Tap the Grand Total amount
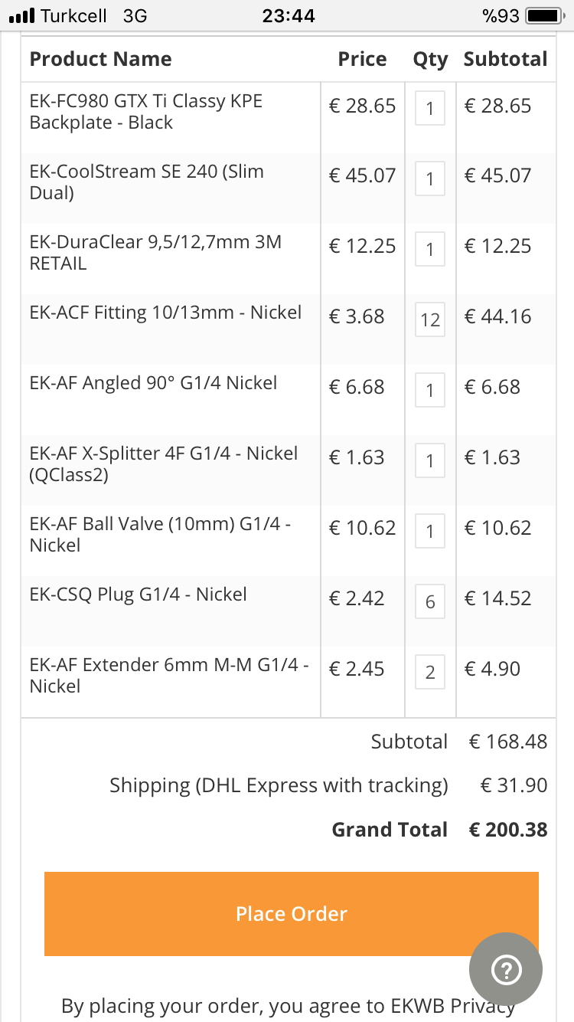 (x=508, y=830)
